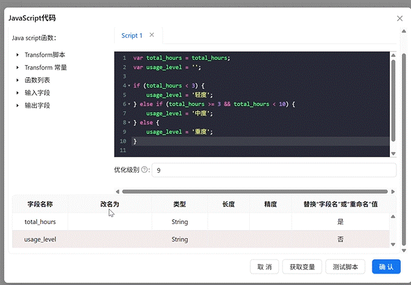Screen dimensions: 411x285
Task: Close the Script 1 tab
Action: point(151,35)
